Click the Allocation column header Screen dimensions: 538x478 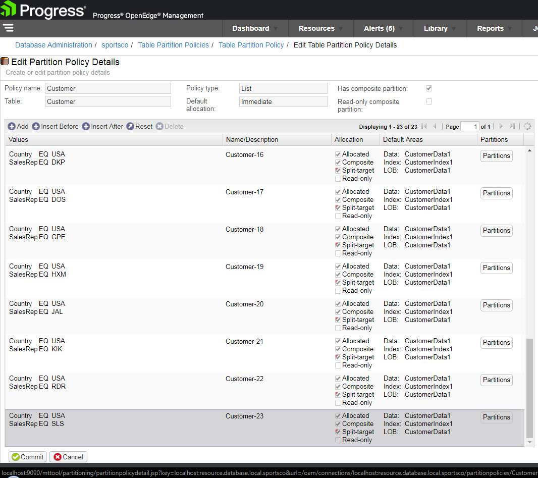tap(356, 140)
